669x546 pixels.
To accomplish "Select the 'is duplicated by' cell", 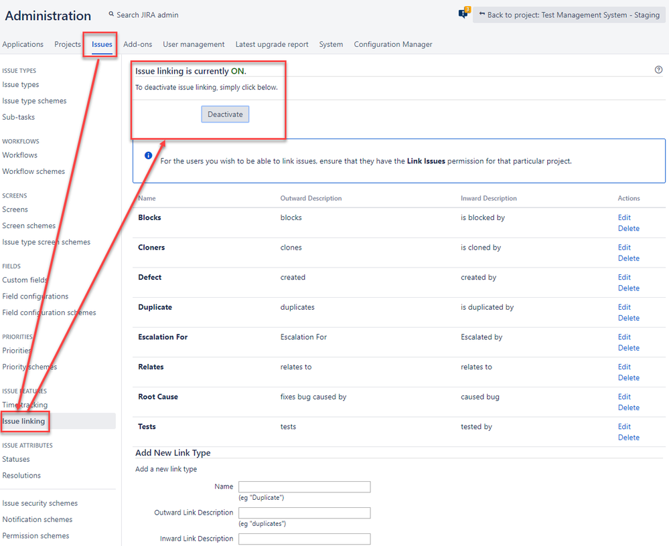I will point(487,307).
